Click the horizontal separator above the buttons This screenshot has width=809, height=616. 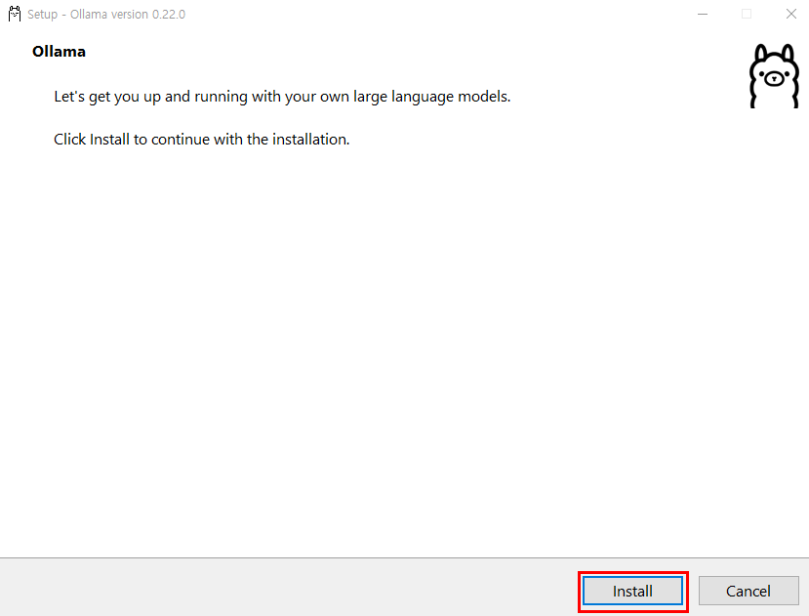[404, 557]
